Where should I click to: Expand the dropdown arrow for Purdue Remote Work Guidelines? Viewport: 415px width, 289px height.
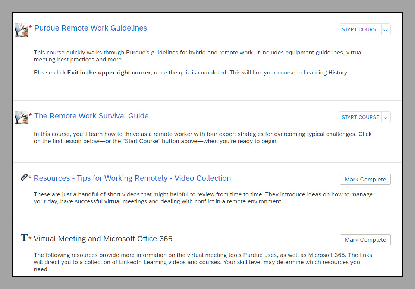(x=386, y=30)
